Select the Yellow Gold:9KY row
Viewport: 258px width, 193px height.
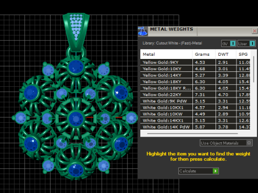click(x=195, y=62)
